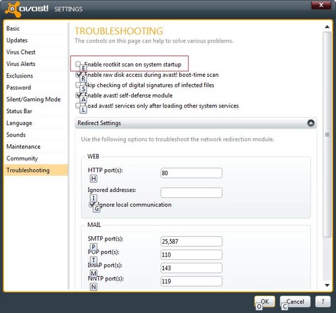
Task: Click OK to save settings
Action: point(265,302)
